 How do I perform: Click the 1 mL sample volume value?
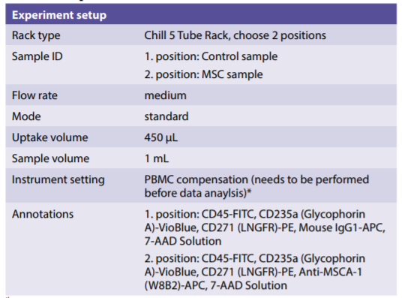pos(157,158)
